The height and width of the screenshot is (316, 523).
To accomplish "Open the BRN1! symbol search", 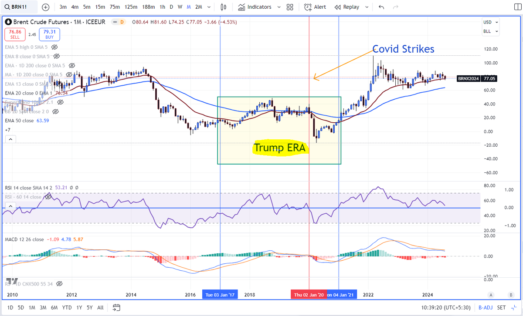I will (x=19, y=7).
